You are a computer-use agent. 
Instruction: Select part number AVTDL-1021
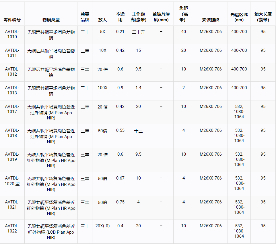pos(12,205)
